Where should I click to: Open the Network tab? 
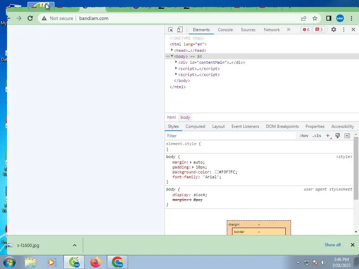click(272, 30)
